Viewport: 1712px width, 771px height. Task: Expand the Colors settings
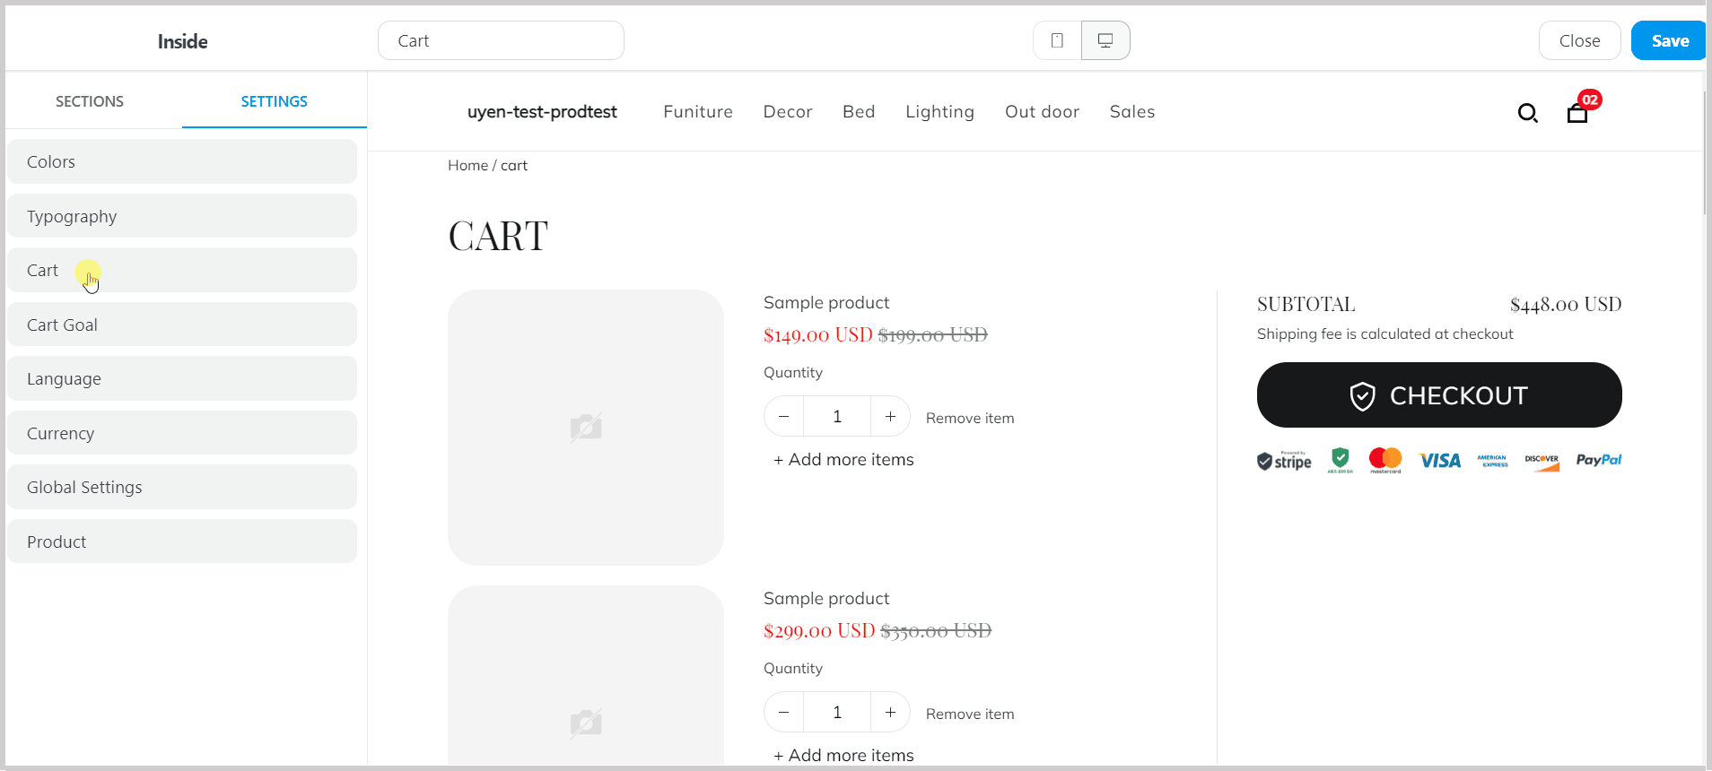(x=182, y=161)
